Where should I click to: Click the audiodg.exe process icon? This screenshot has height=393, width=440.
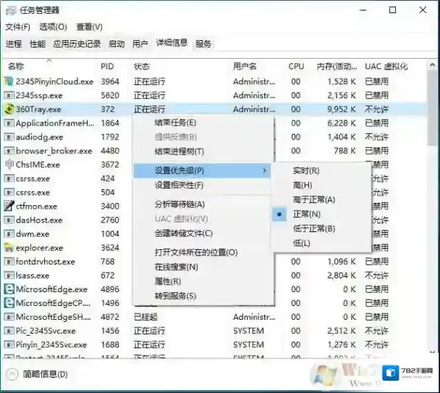point(9,137)
